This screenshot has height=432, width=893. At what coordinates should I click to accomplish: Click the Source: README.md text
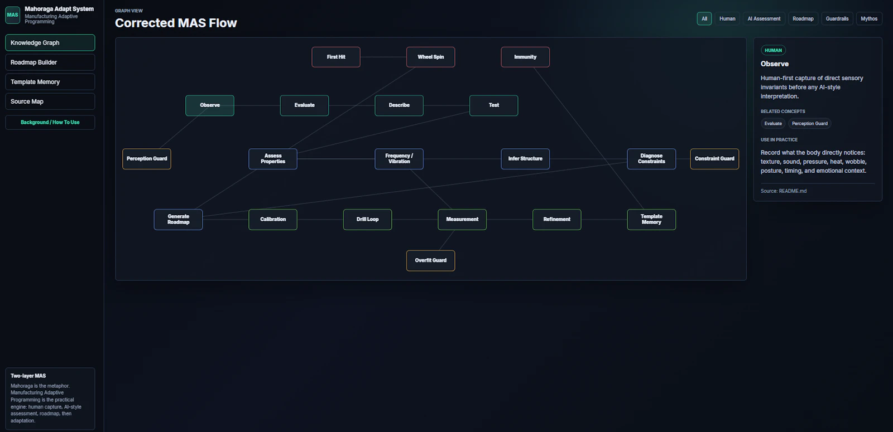coord(784,191)
